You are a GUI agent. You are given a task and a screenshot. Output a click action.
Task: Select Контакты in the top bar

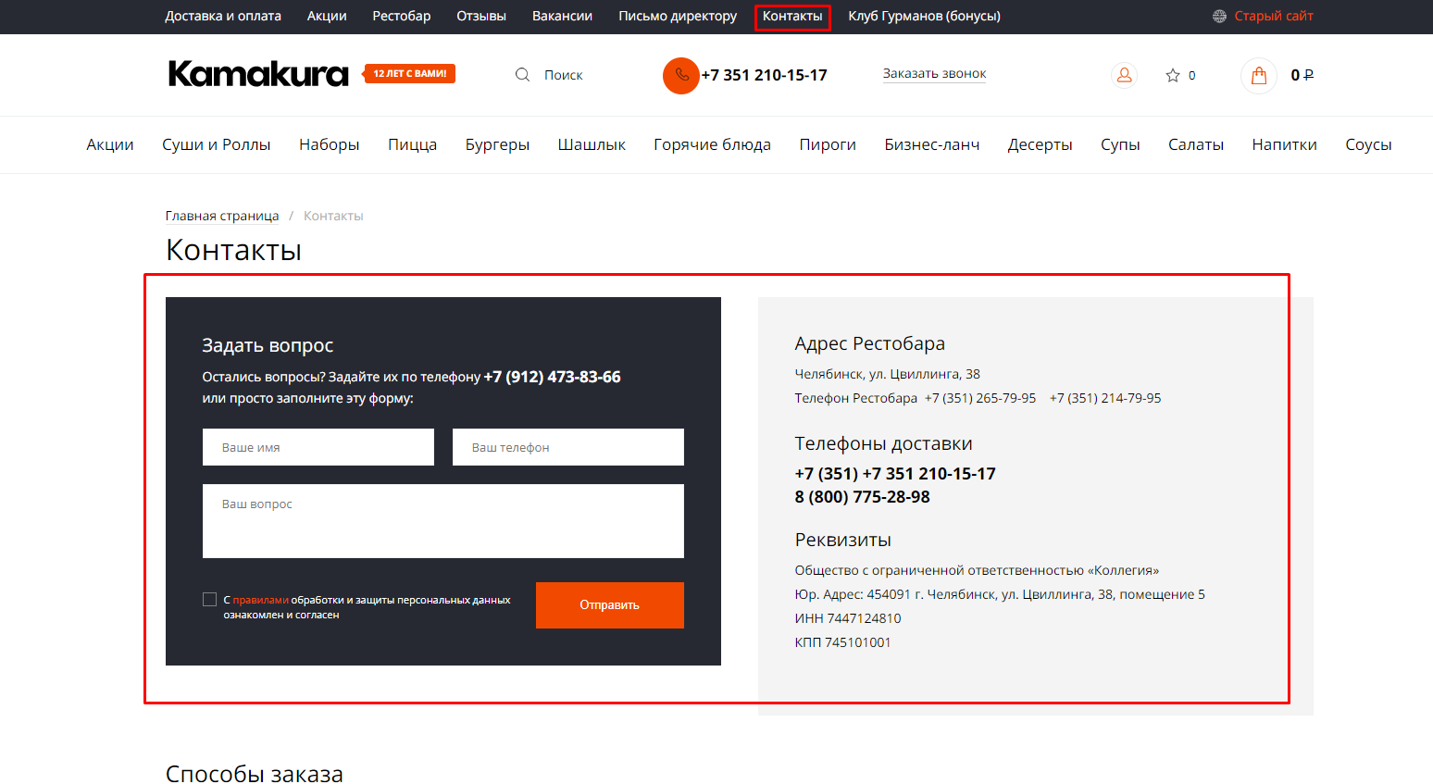[x=792, y=17]
